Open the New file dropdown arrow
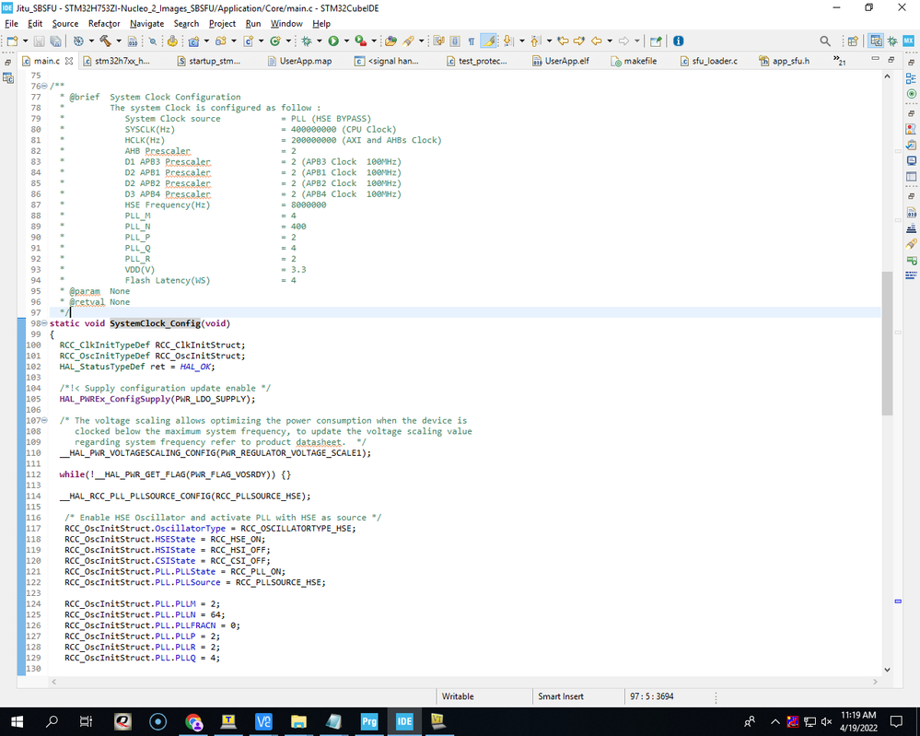 (x=25, y=41)
